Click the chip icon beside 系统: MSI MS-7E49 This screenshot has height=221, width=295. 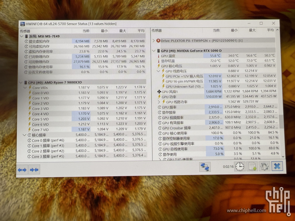tap(26, 36)
